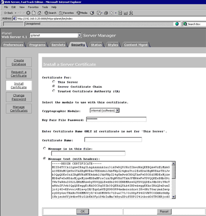Click the Certificate Name input field
206x216 pixels.
coord(113,140)
